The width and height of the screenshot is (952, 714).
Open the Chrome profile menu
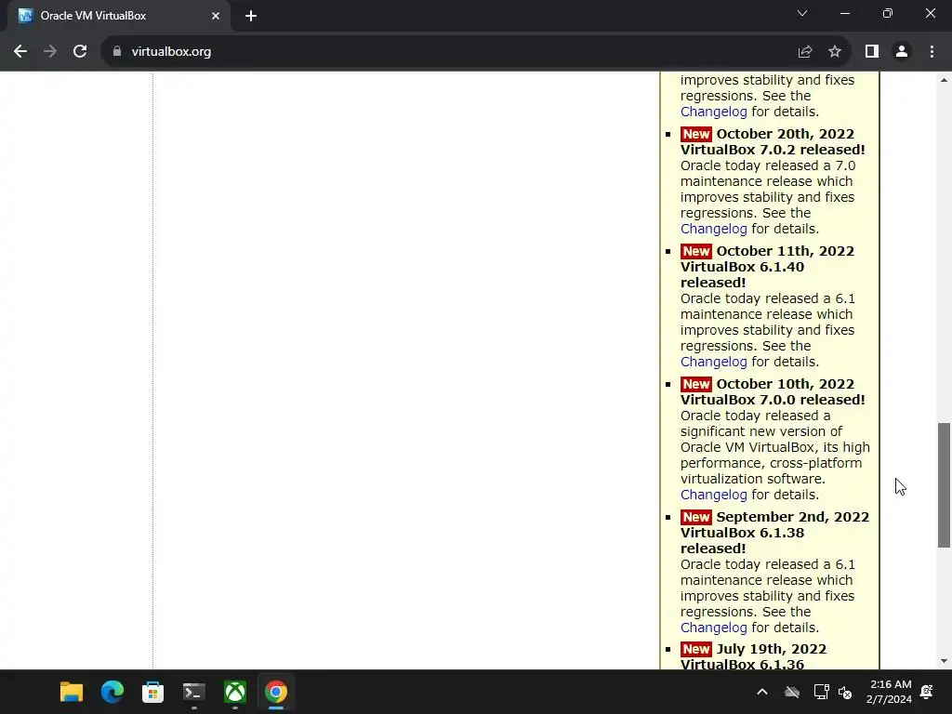[x=902, y=52]
